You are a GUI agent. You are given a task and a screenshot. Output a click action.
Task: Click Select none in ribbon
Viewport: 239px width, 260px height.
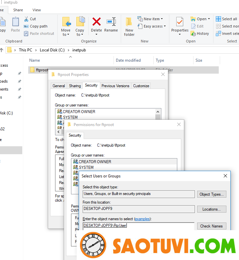tap(227, 26)
